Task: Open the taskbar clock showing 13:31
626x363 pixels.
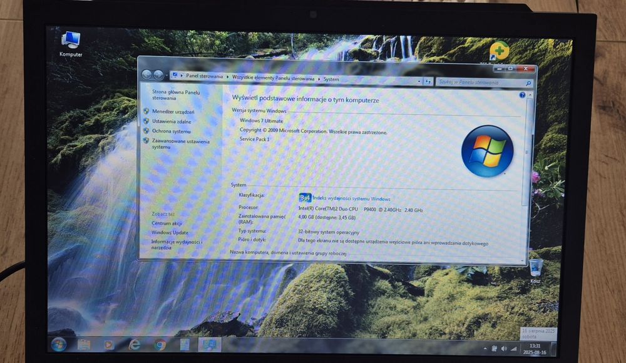Action: pos(535,349)
